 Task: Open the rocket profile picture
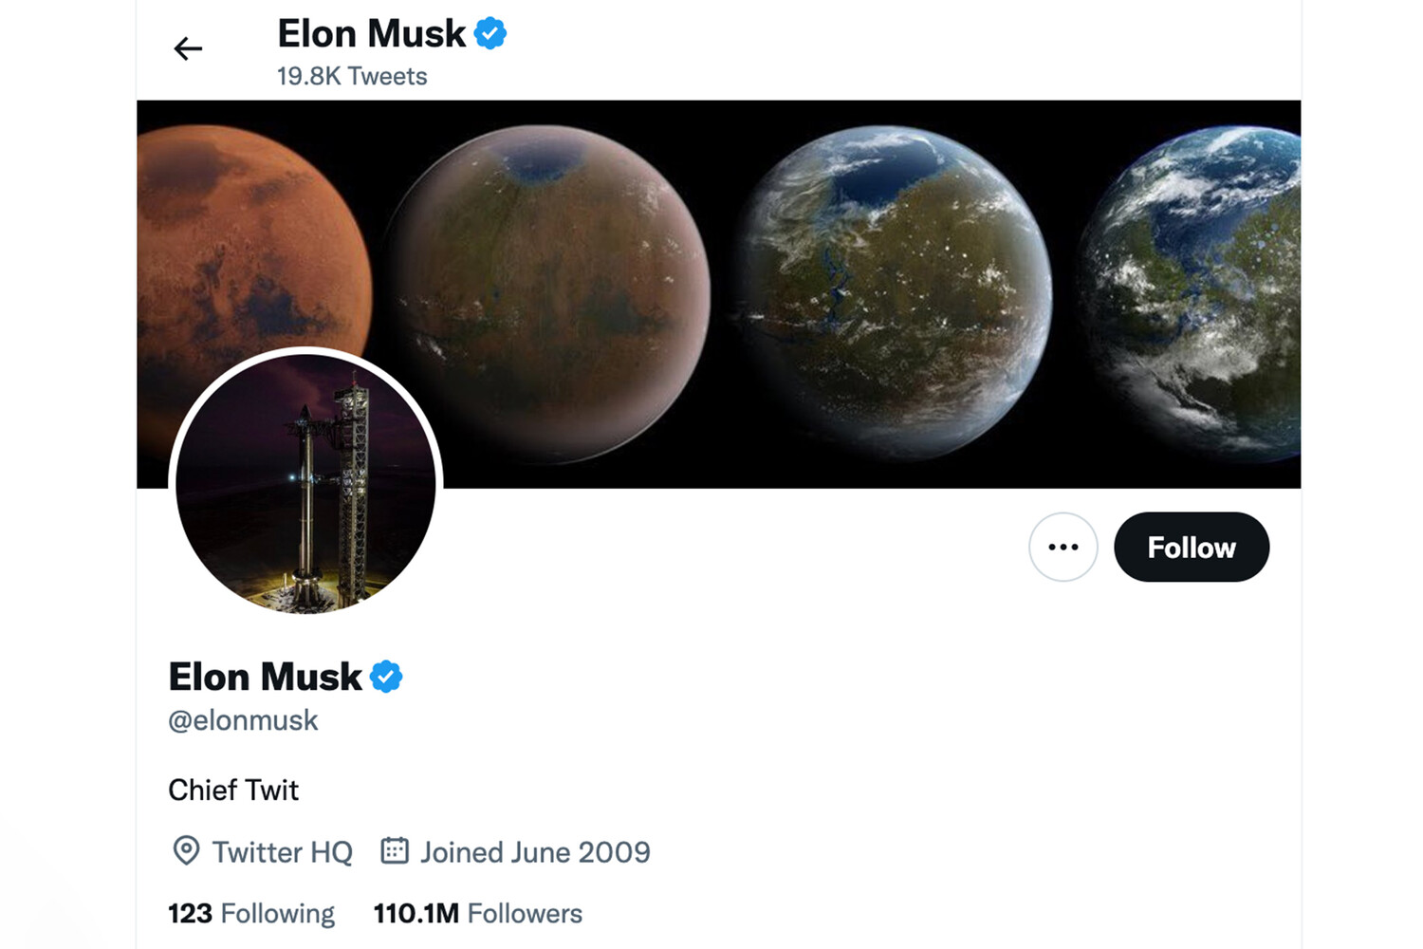[305, 482]
